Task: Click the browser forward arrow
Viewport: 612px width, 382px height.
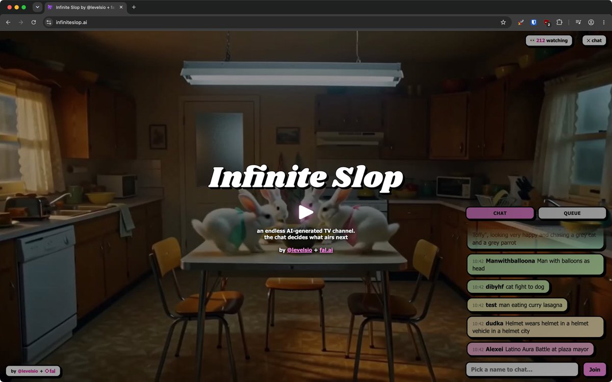Action: click(x=21, y=22)
